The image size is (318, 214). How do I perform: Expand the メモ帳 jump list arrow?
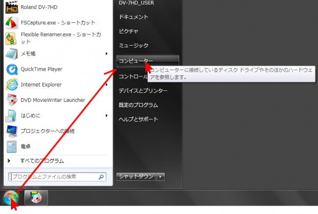[107, 54]
